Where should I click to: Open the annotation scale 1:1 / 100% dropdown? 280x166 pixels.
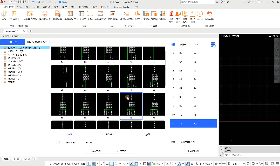206,164
